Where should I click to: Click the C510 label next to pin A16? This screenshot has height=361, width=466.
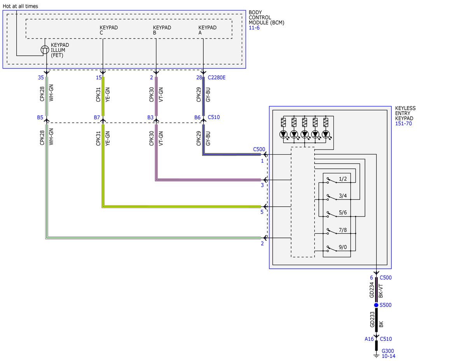(386, 339)
